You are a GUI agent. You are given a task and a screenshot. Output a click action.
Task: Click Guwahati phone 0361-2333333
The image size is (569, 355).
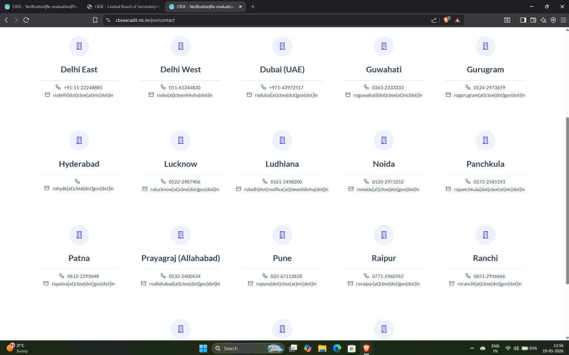click(x=388, y=87)
